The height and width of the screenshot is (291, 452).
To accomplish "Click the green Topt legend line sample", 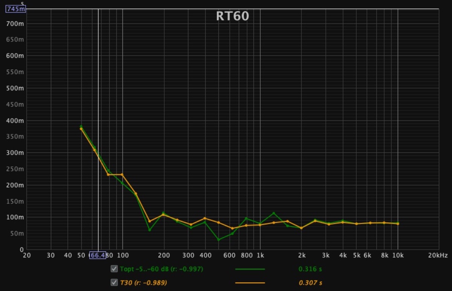I will (x=250, y=269).
